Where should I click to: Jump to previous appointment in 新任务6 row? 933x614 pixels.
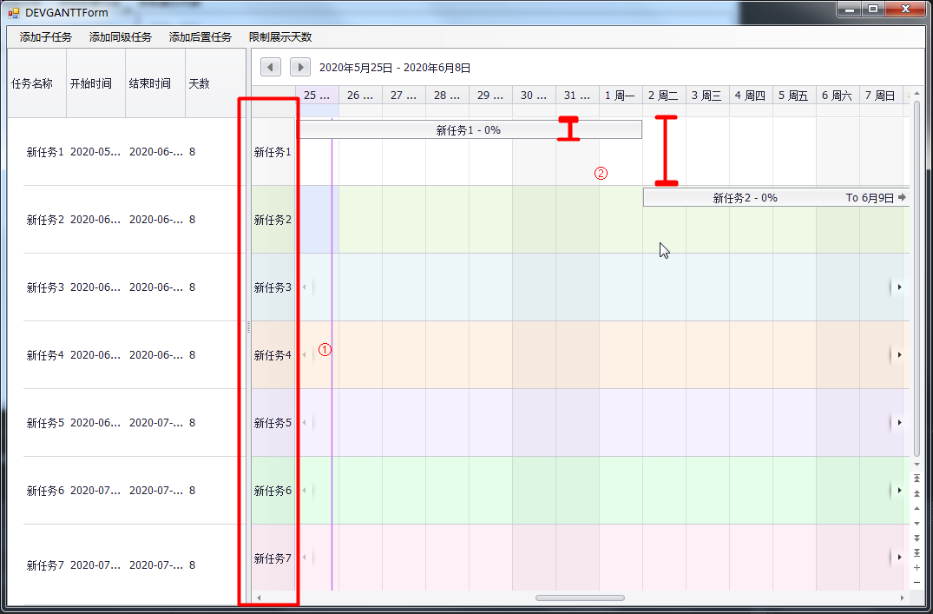[306, 490]
